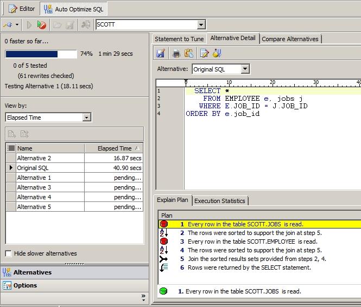Click the red full-scan icon at step 1

pyautogui.click(x=164, y=224)
